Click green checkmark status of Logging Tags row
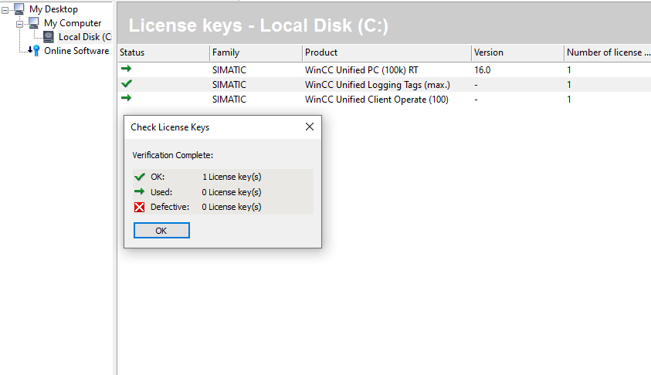Image resolution: width=651 pixels, height=375 pixels. click(127, 84)
